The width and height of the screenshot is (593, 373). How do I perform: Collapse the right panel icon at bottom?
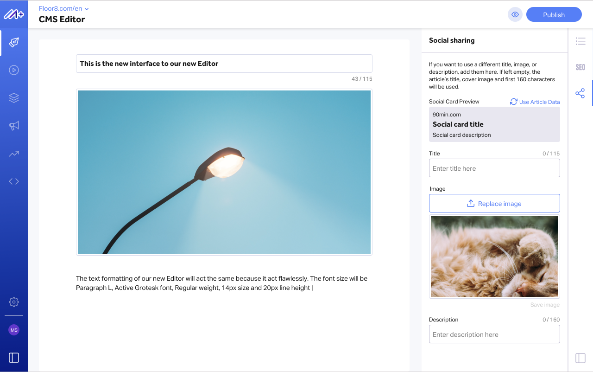point(580,358)
